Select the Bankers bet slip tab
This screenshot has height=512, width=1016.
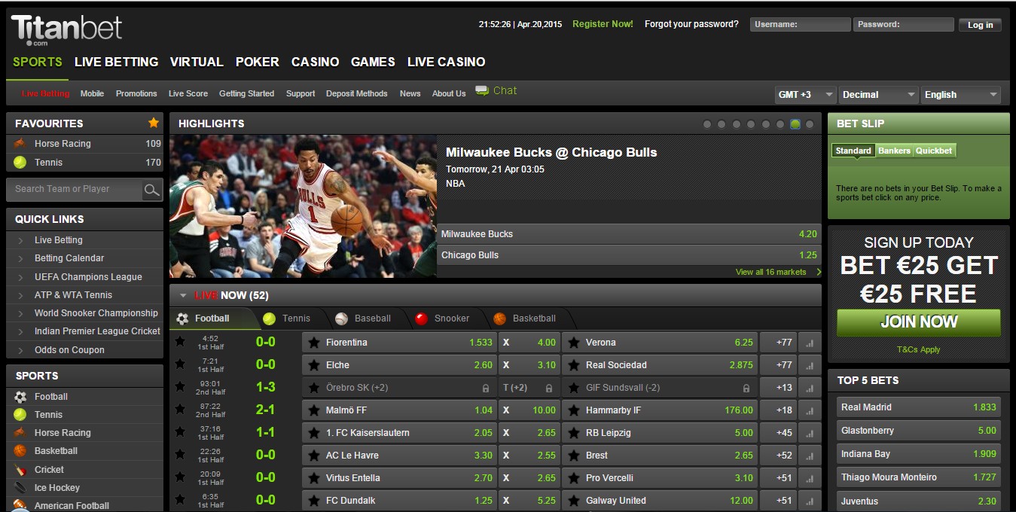[894, 151]
